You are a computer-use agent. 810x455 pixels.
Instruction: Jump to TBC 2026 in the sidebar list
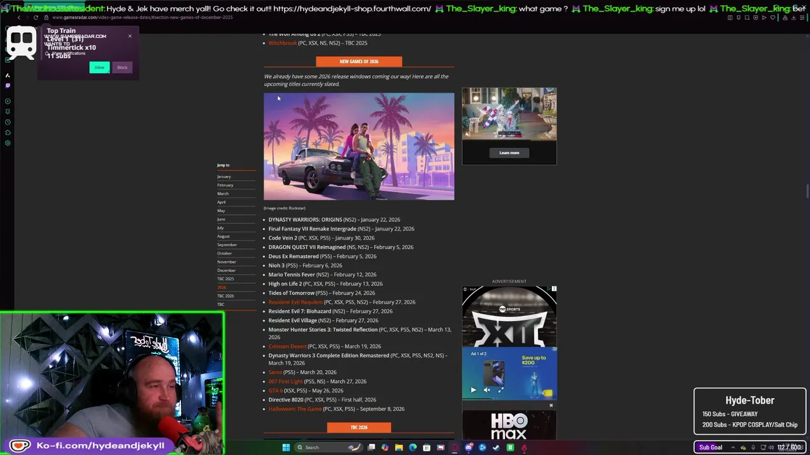(225, 296)
